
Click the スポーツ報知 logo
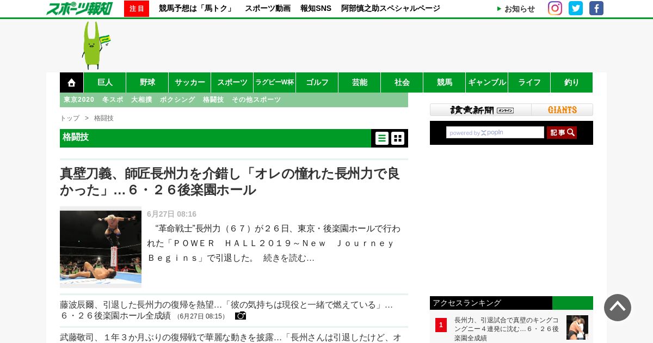click(79, 8)
